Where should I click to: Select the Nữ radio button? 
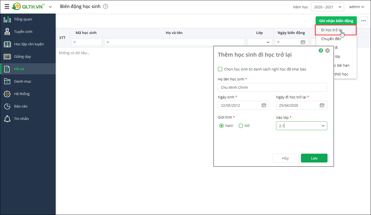pos(241,126)
